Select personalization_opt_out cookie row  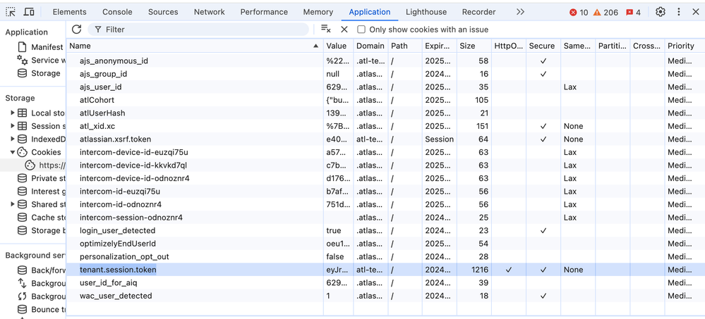tap(385, 256)
